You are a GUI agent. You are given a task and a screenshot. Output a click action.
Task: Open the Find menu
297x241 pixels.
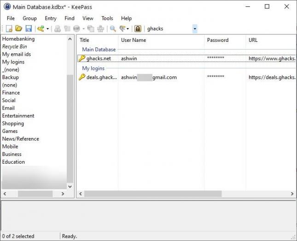click(70, 18)
